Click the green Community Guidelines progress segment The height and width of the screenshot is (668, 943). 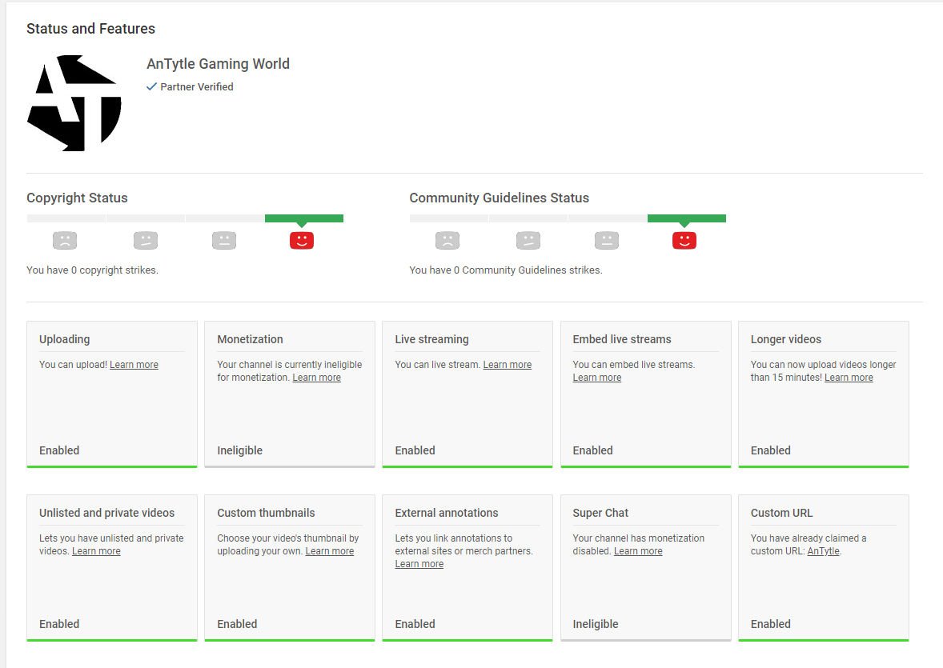point(687,218)
